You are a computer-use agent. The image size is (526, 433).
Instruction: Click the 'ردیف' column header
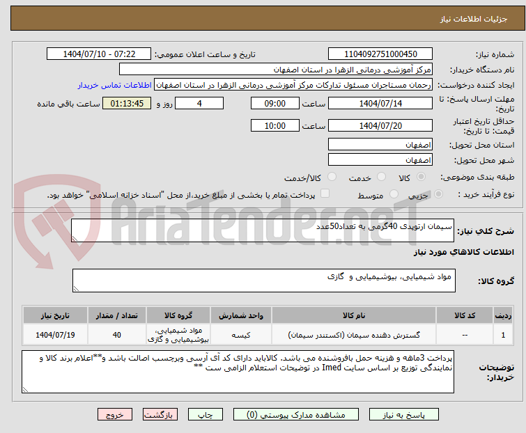503,315
